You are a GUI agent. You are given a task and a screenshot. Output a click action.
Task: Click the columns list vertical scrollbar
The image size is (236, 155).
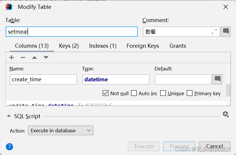228,90
